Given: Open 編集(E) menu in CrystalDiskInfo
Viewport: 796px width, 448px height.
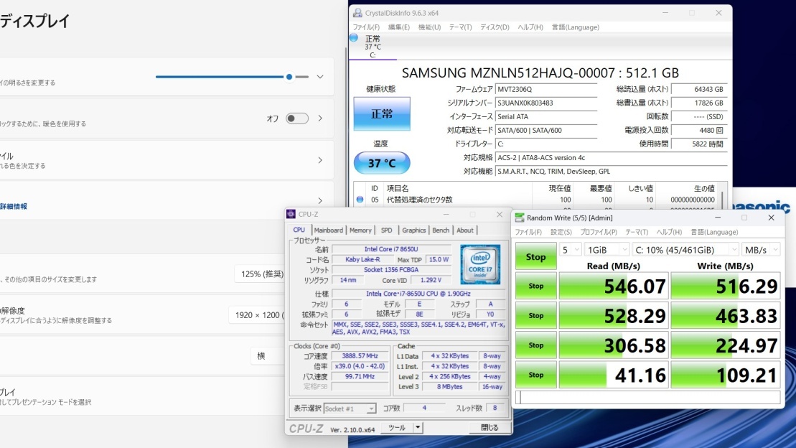Looking at the screenshot, I should [x=398, y=27].
